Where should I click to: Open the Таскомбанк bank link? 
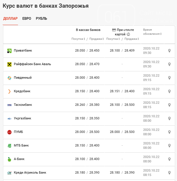coord(23,105)
